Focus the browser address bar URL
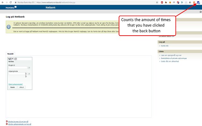The height and width of the screenshot is (126, 202). [56, 2]
